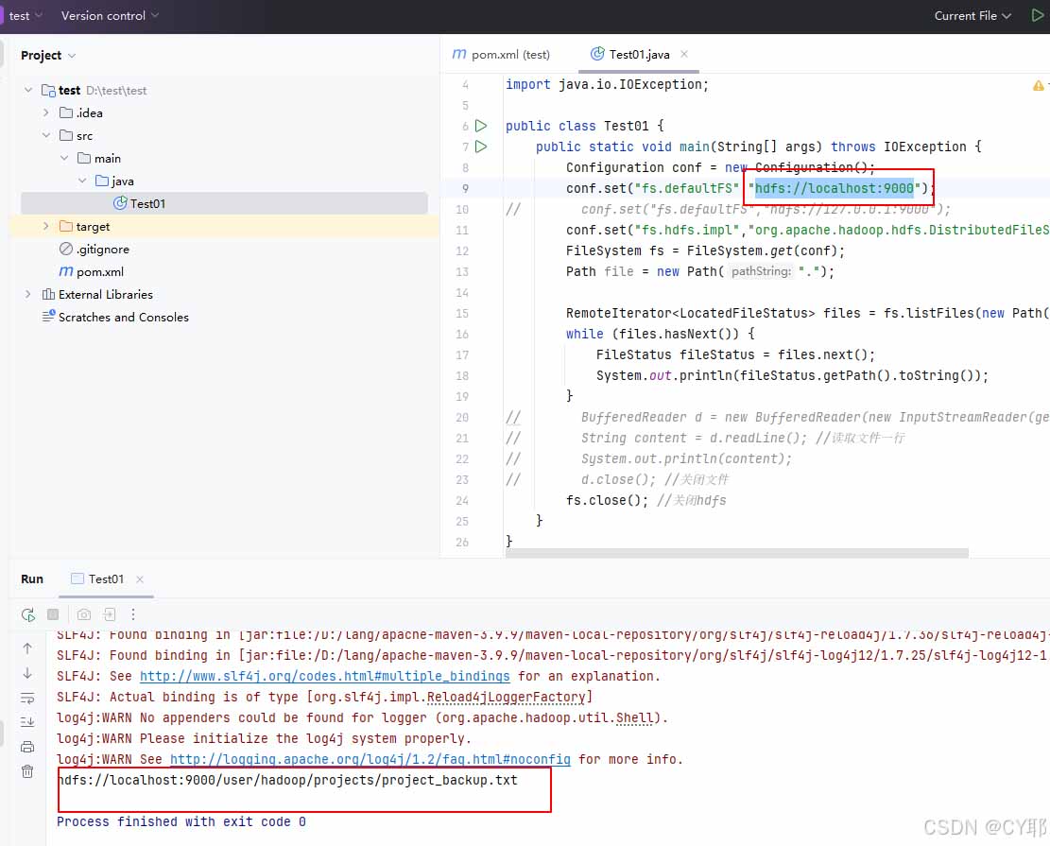This screenshot has width=1050, height=846.
Task: Switch to the pom.xml (test) editor tab
Action: [501, 54]
